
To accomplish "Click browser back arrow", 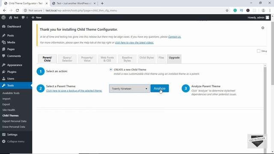I will pyautogui.click(x=5, y=10).
